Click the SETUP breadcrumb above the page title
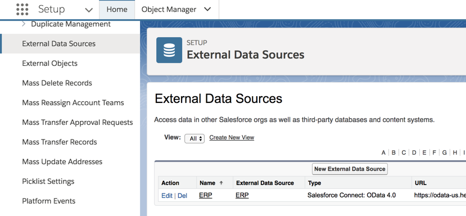This screenshot has width=466, height=216. [197, 43]
